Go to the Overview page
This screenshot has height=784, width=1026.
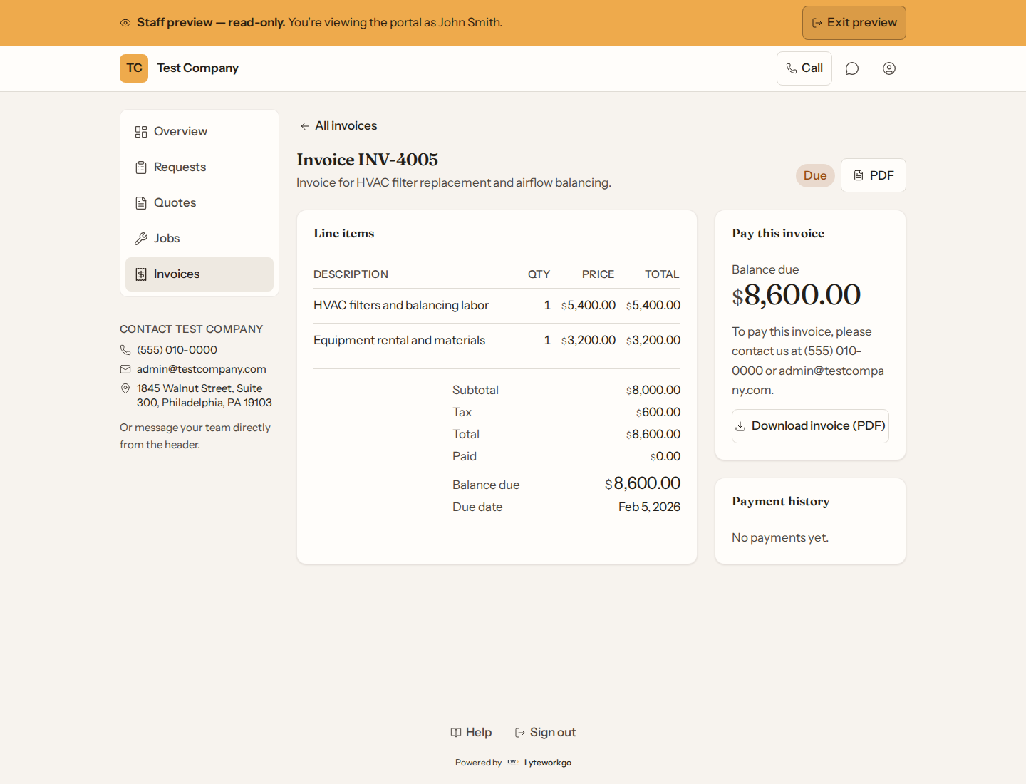click(x=199, y=132)
